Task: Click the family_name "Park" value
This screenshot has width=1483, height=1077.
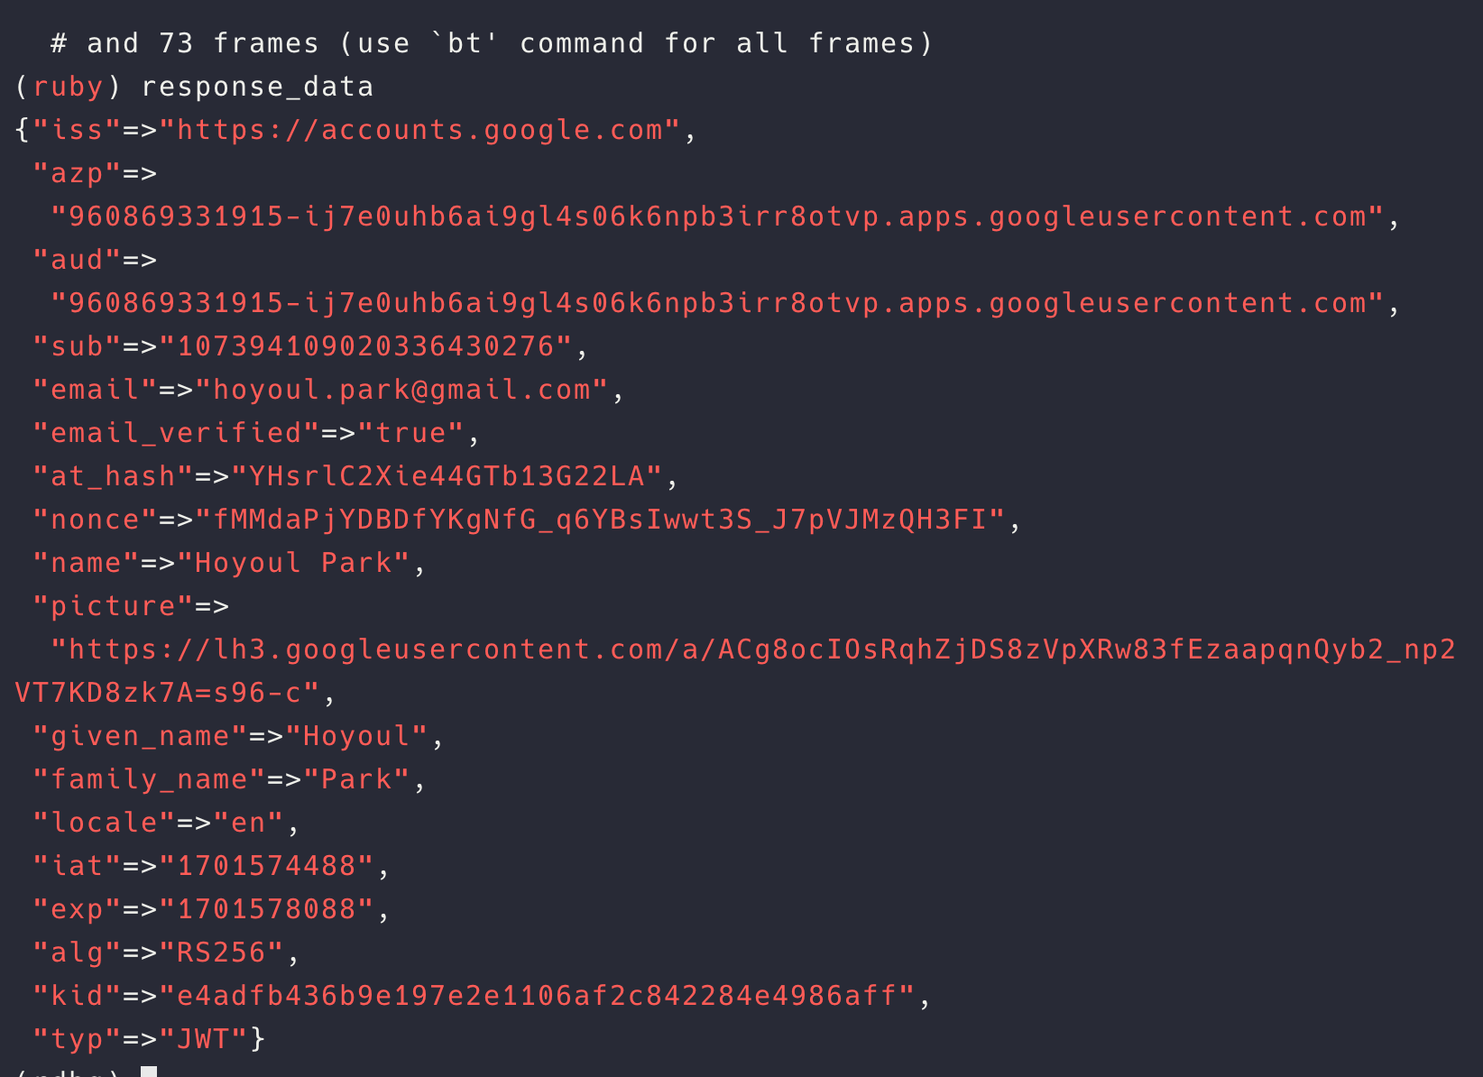Action: [356, 779]
